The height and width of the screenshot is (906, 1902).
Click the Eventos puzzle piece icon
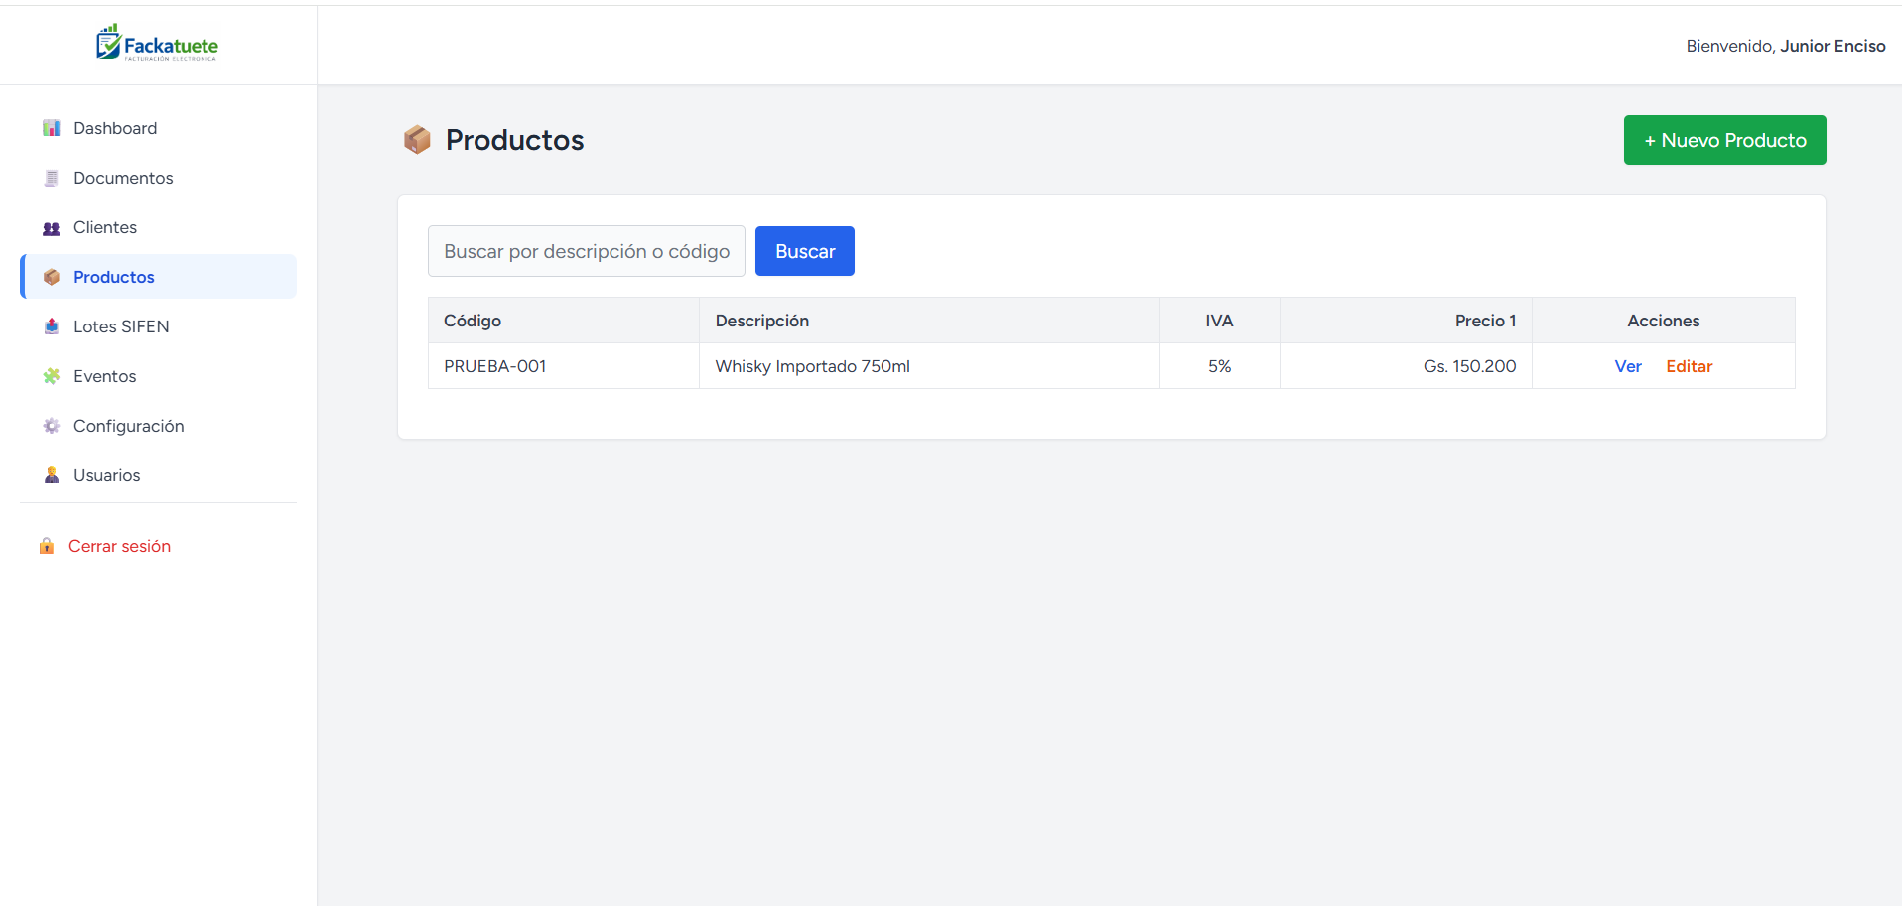tap(52, 376)
